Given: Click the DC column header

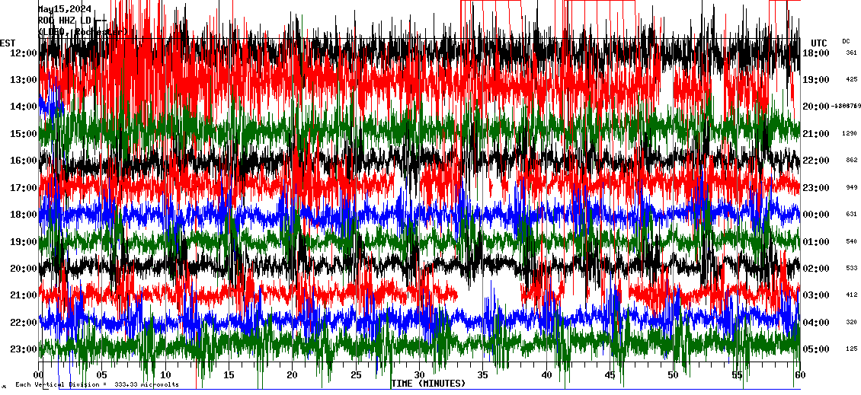Looking at the screenshot, I should (x=846, y=41).
